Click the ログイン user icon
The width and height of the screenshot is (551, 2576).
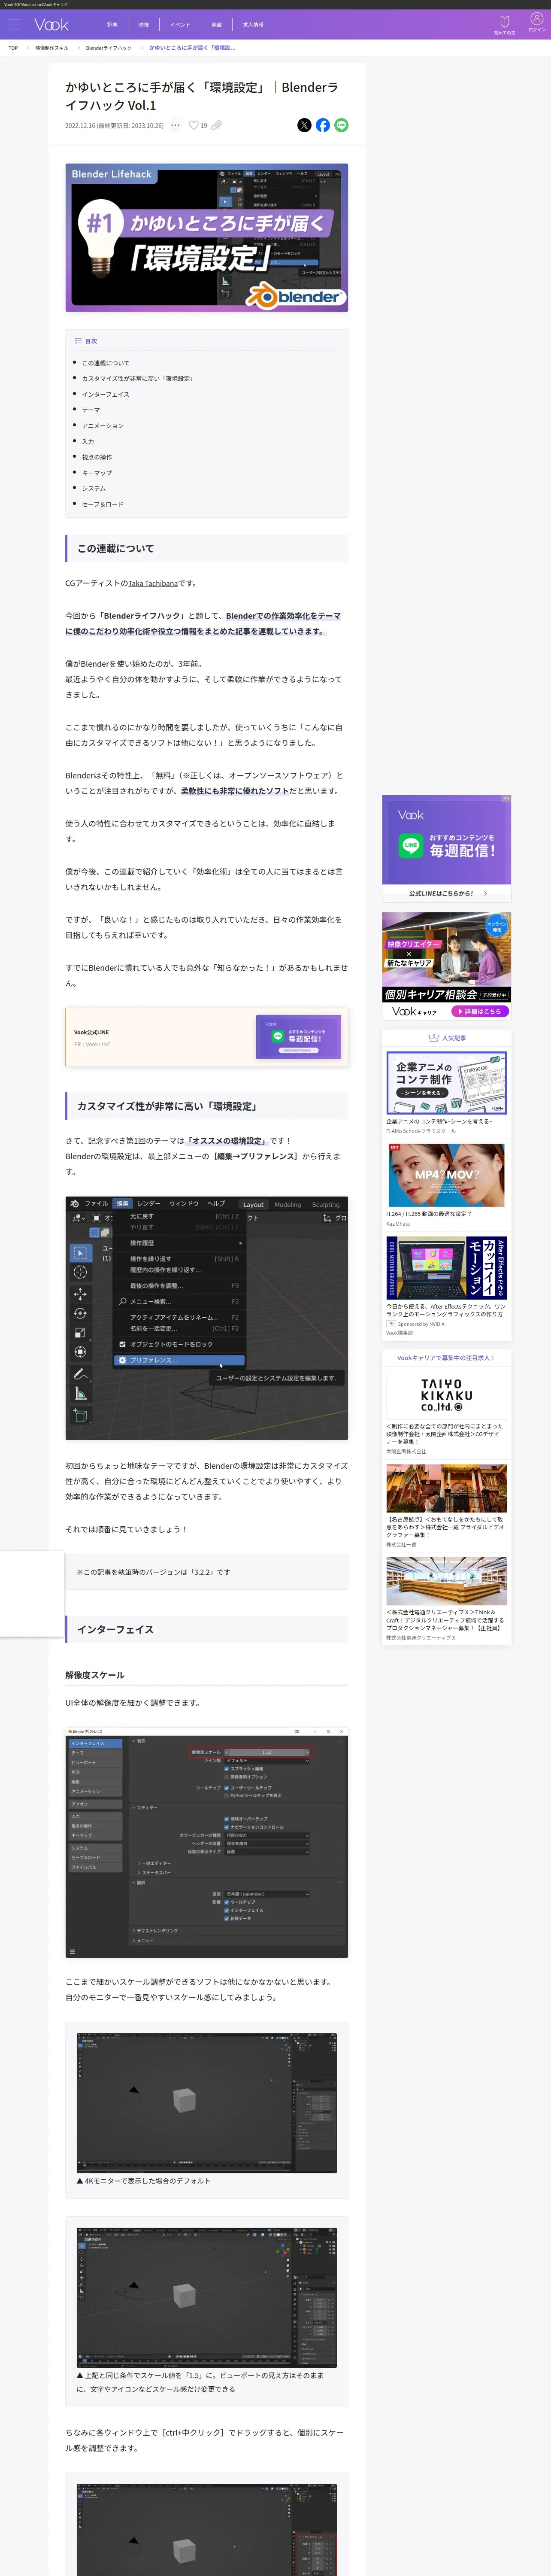pyautogui.click(x=537, y=22)
